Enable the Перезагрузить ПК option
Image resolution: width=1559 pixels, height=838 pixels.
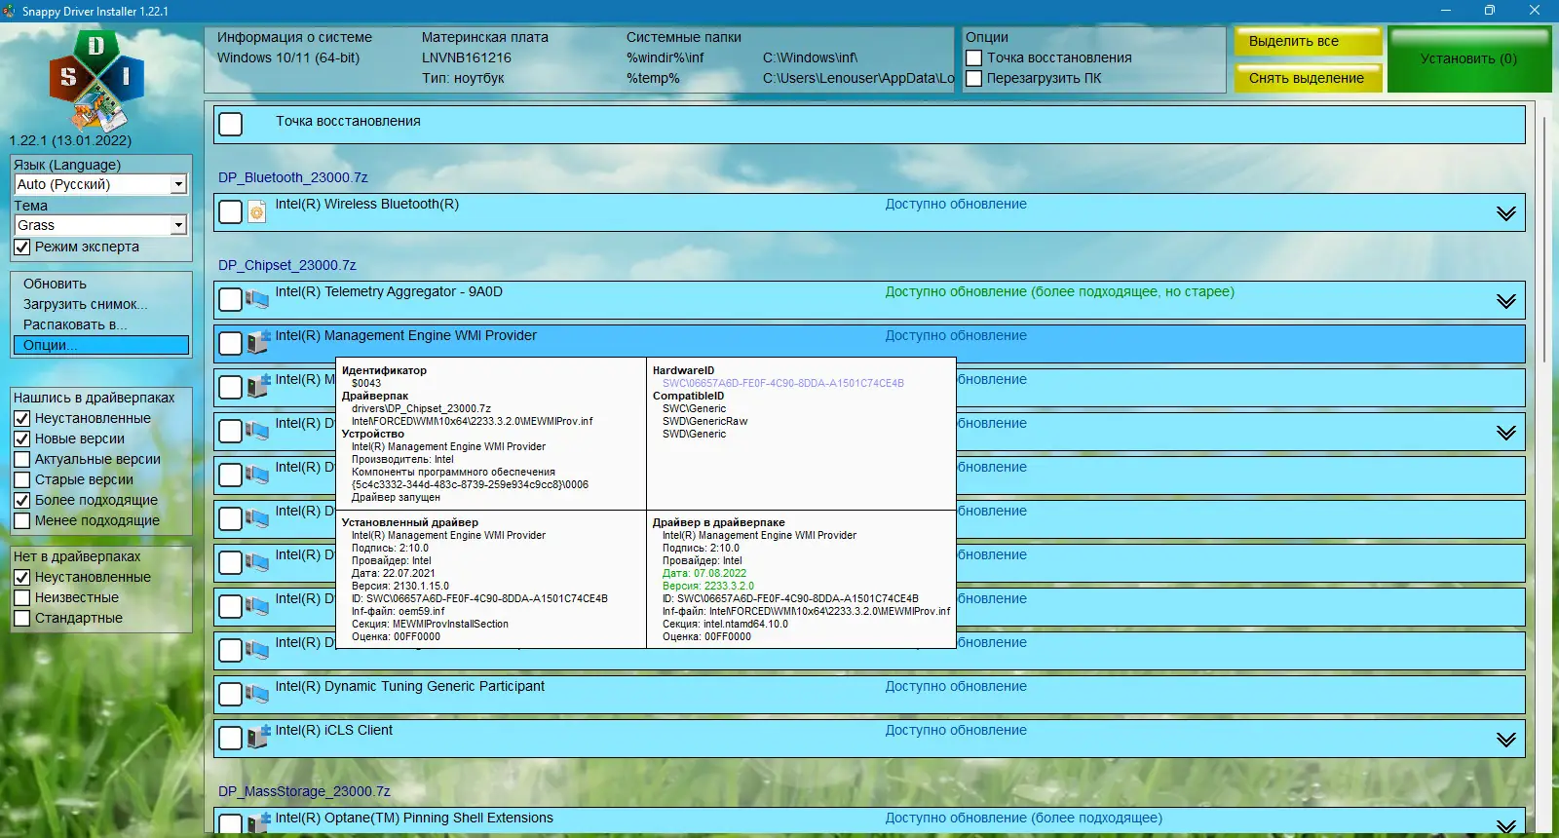(x=973, y=78)
